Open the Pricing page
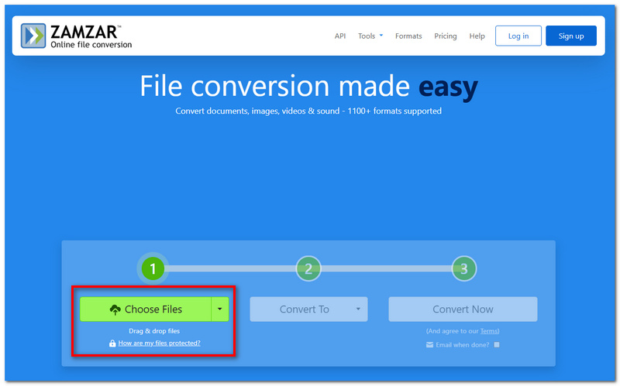 point(445,36)
